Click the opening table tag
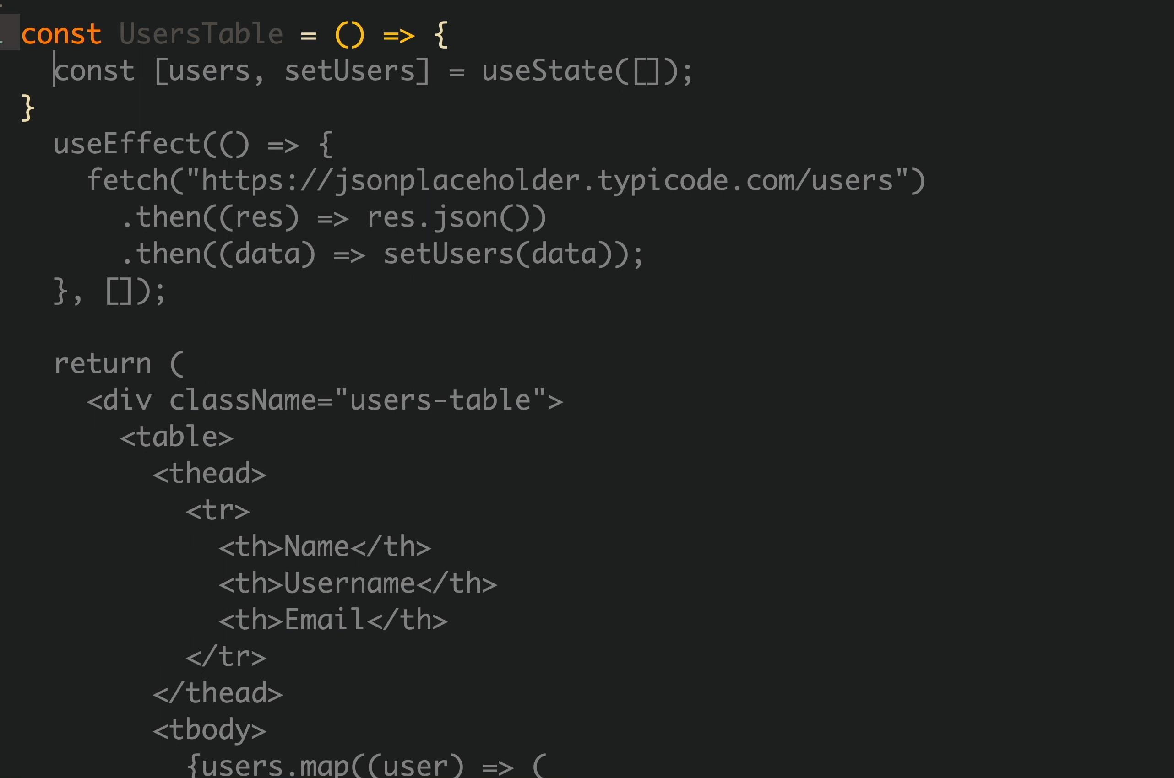The width and height of the screenshot is (1174, 778). point(176,437)
